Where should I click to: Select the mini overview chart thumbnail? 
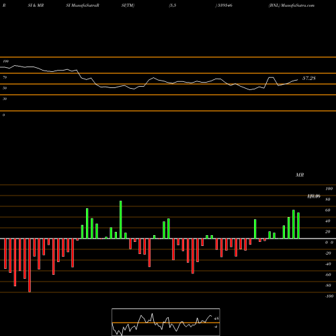pyautogui.click(x=166, y=322)
